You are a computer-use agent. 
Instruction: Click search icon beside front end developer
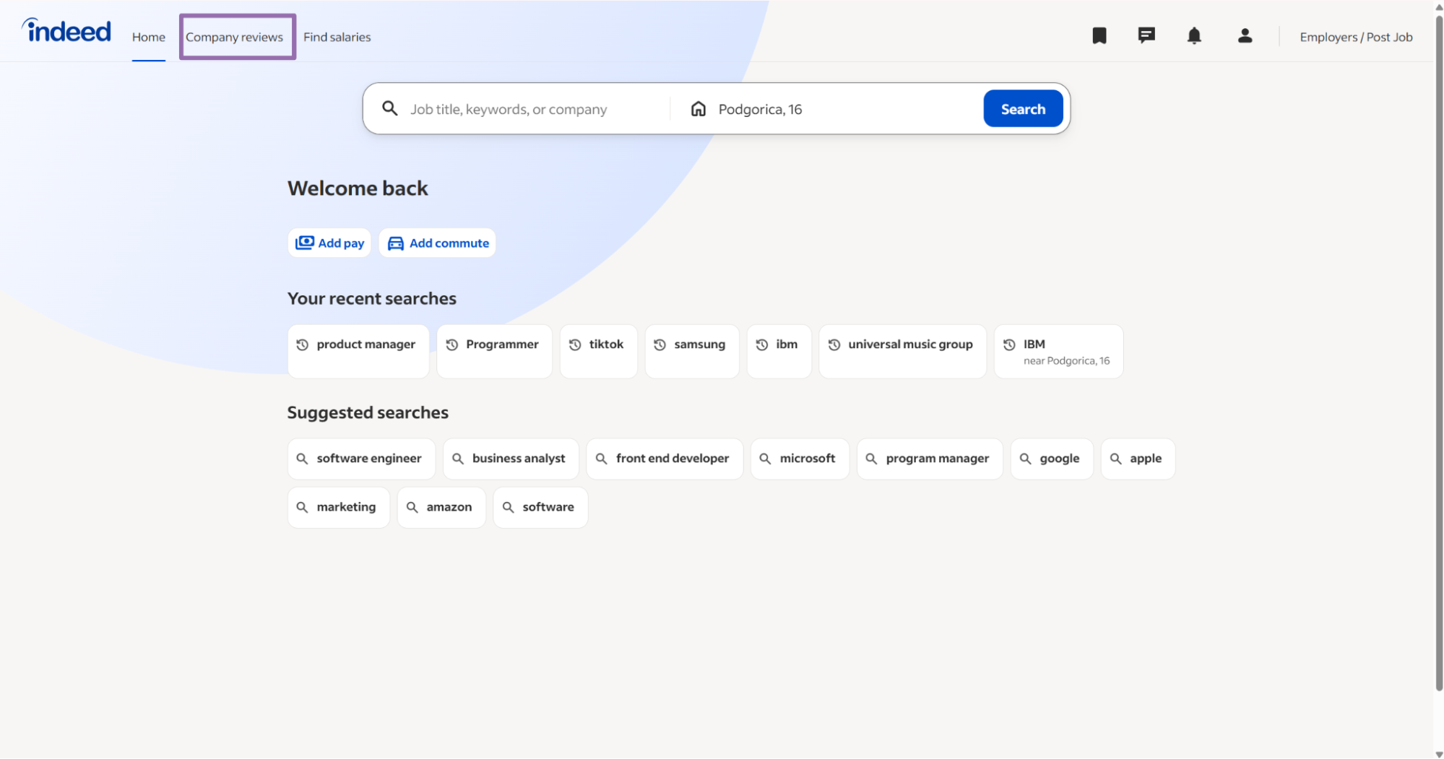tap(601, 459)
